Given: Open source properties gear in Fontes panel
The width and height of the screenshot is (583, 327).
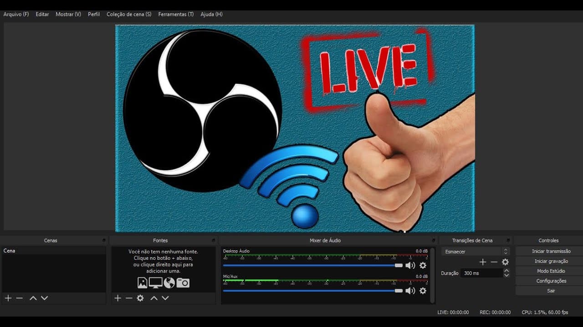Looking at the screenshot, I should pyautogui.click(x=140, y=298).
